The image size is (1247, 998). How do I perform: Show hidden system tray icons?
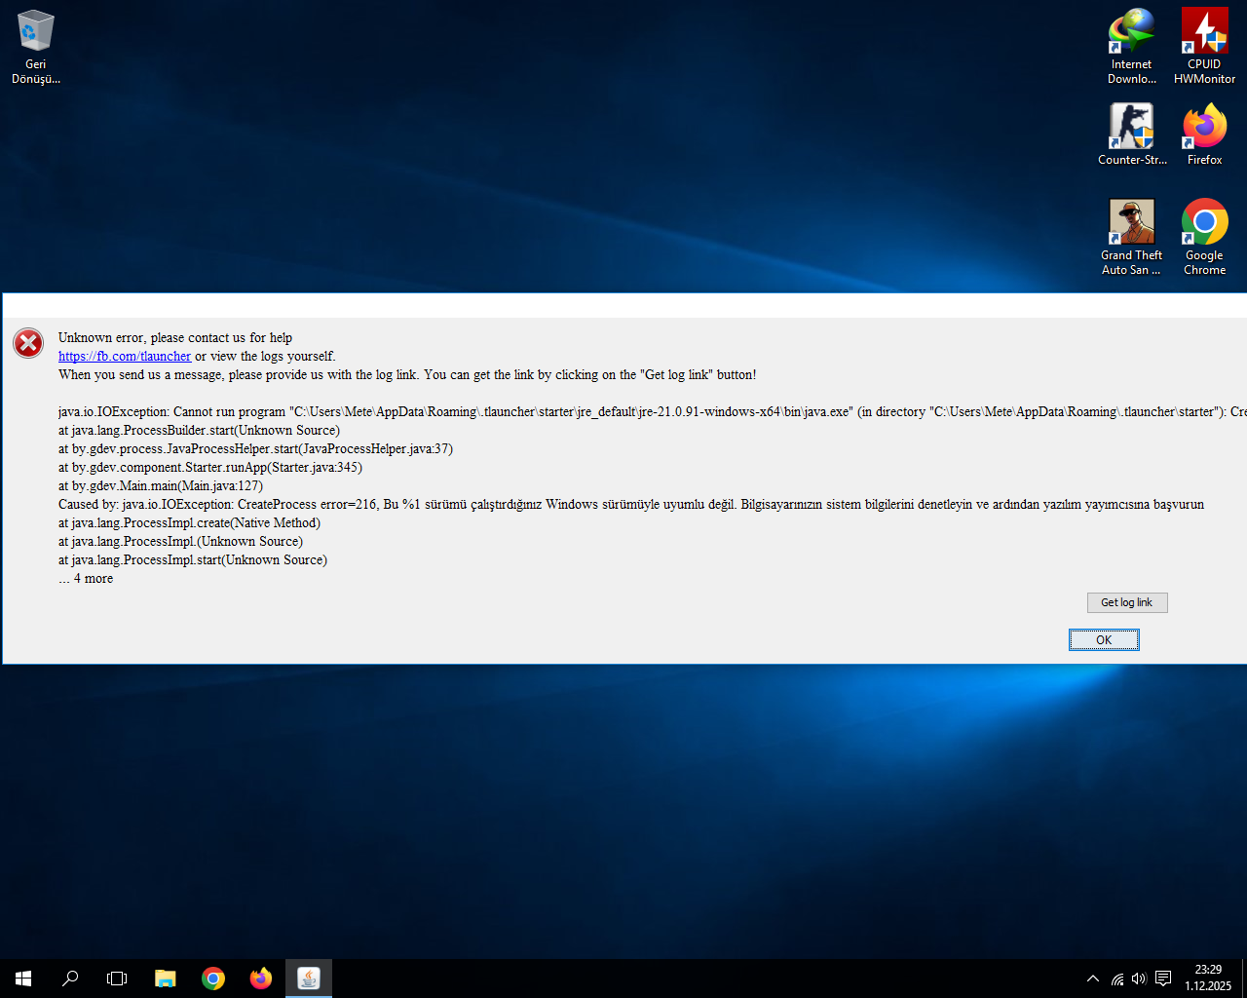1093,979
